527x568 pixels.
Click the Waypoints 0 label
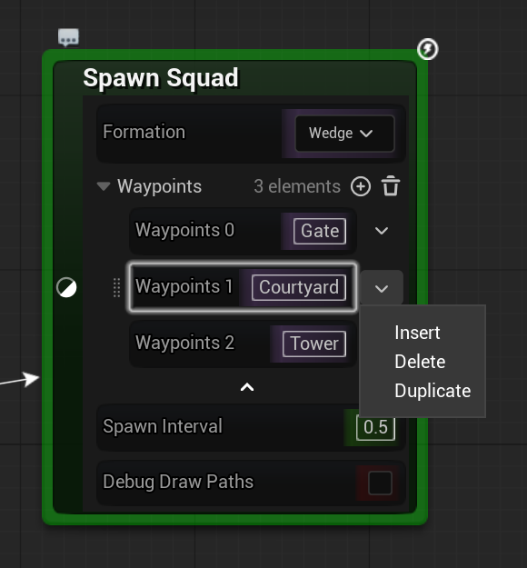184,231
